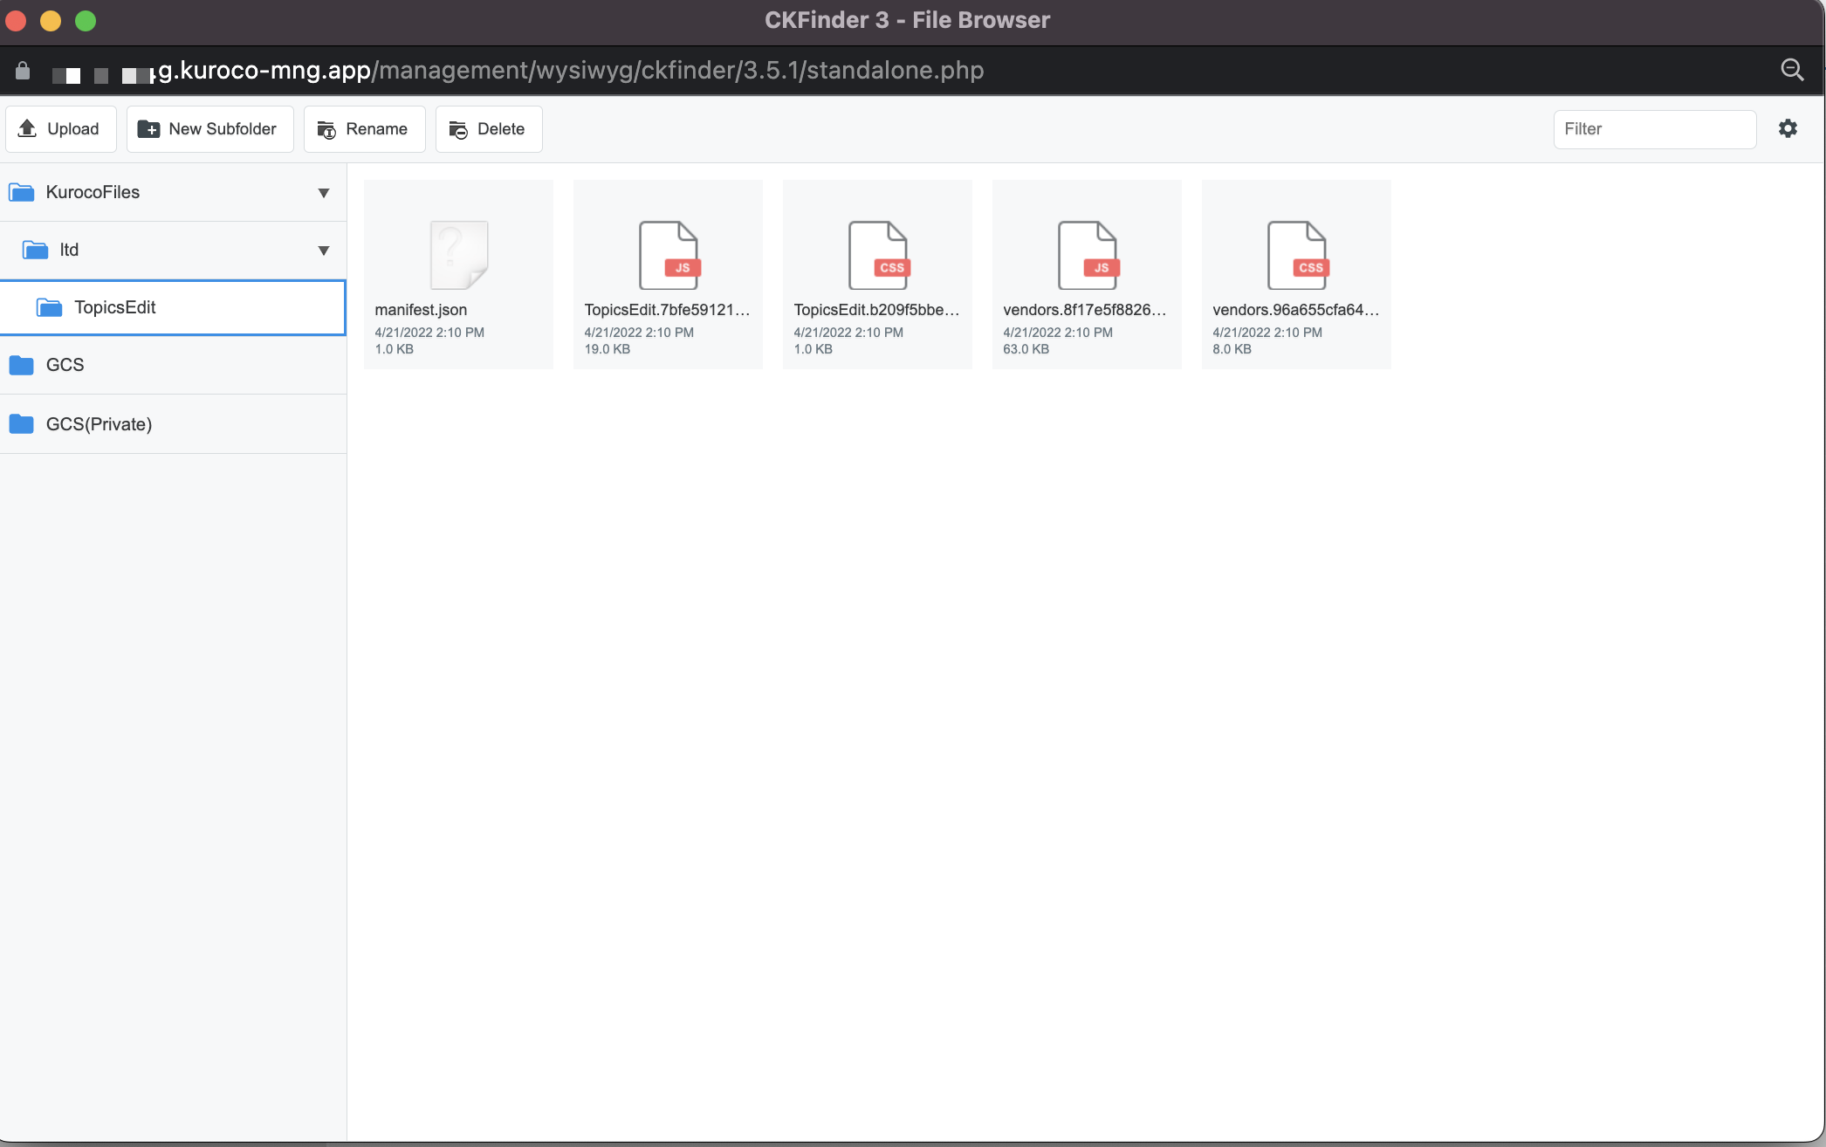This screenshot has width=1826, height=1147.
Task: Click the Rename tool icon
Action: (x=327, y=128)
